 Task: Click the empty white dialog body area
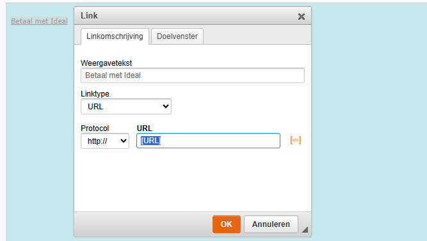point(193,181)
